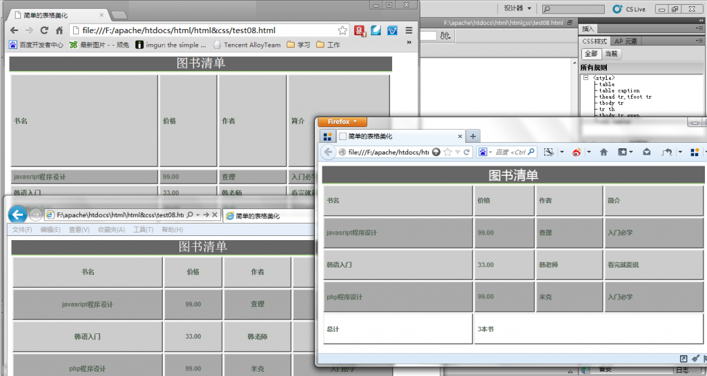Bookmark this page with Chrome star
The height and width of the screenshot is (376, 707).
[342, 30]
